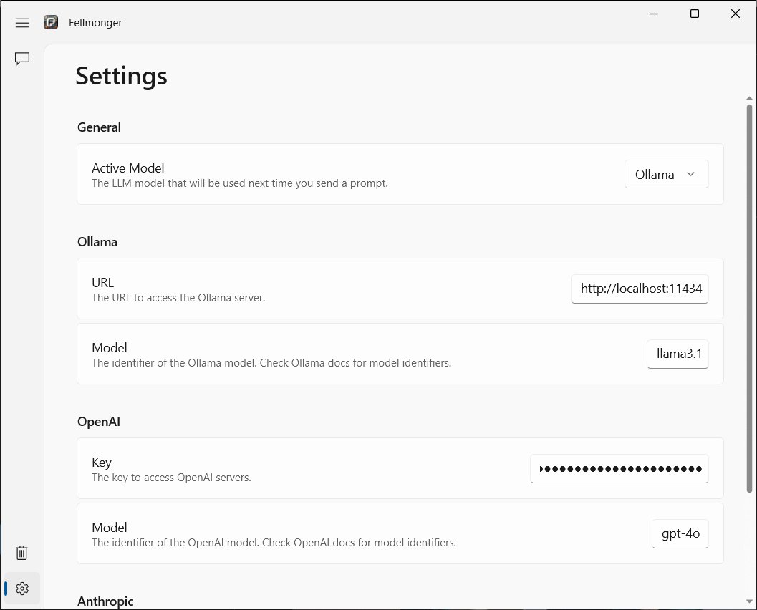Click the LLM model description under Active Model
This screenshot has width=757, height=610.
pyautogui.click(x=240, y=183)
